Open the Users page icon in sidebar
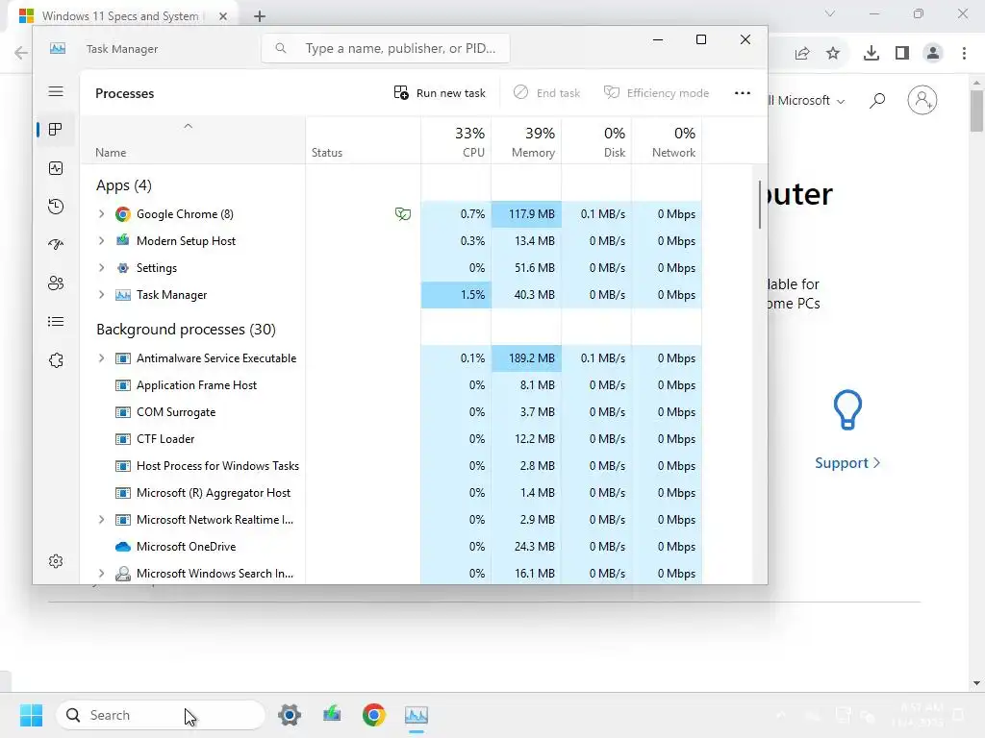The width and height of the screenshot is (985, 738). point(56,283)
